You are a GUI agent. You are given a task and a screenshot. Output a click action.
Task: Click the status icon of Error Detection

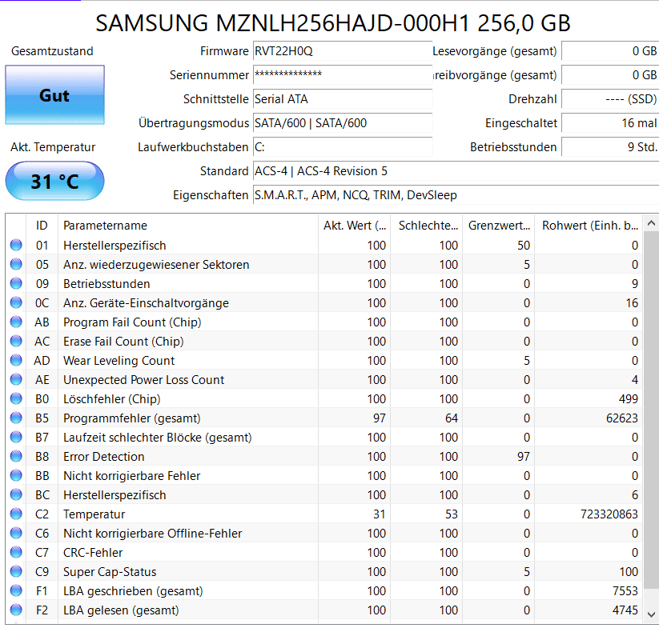click(x=16, y=456)
